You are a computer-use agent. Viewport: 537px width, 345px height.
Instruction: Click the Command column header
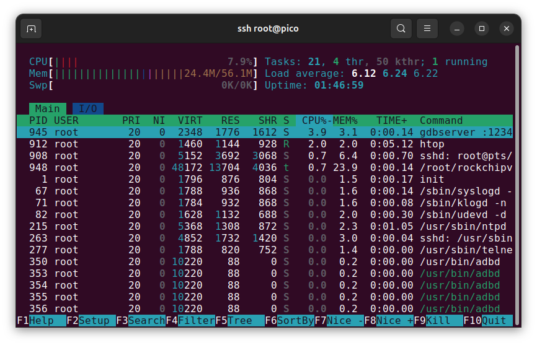point(441,120)
